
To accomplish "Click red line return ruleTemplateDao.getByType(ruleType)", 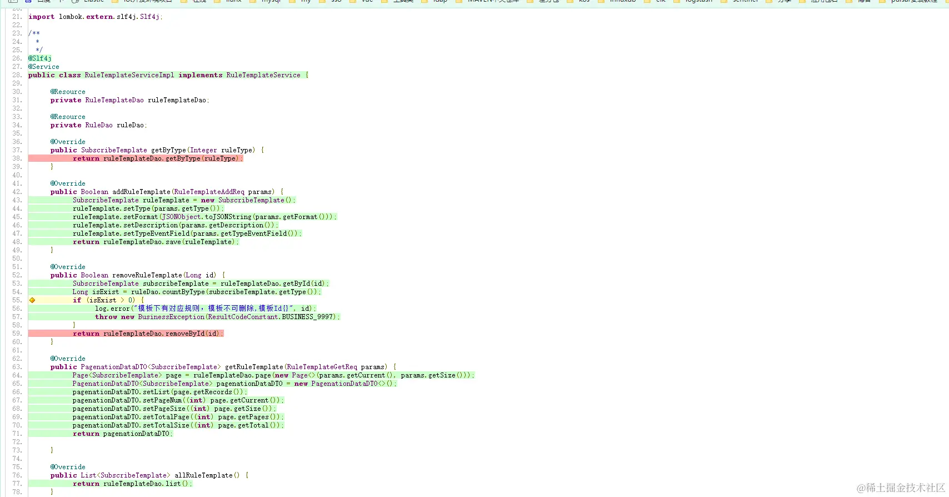I will tap(158, 158).
